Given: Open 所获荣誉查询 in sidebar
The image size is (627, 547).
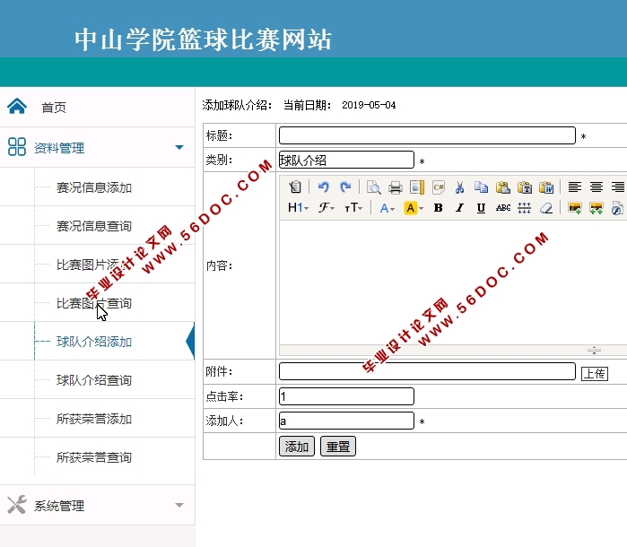Looking at the screenshot, I should [94, 457].
